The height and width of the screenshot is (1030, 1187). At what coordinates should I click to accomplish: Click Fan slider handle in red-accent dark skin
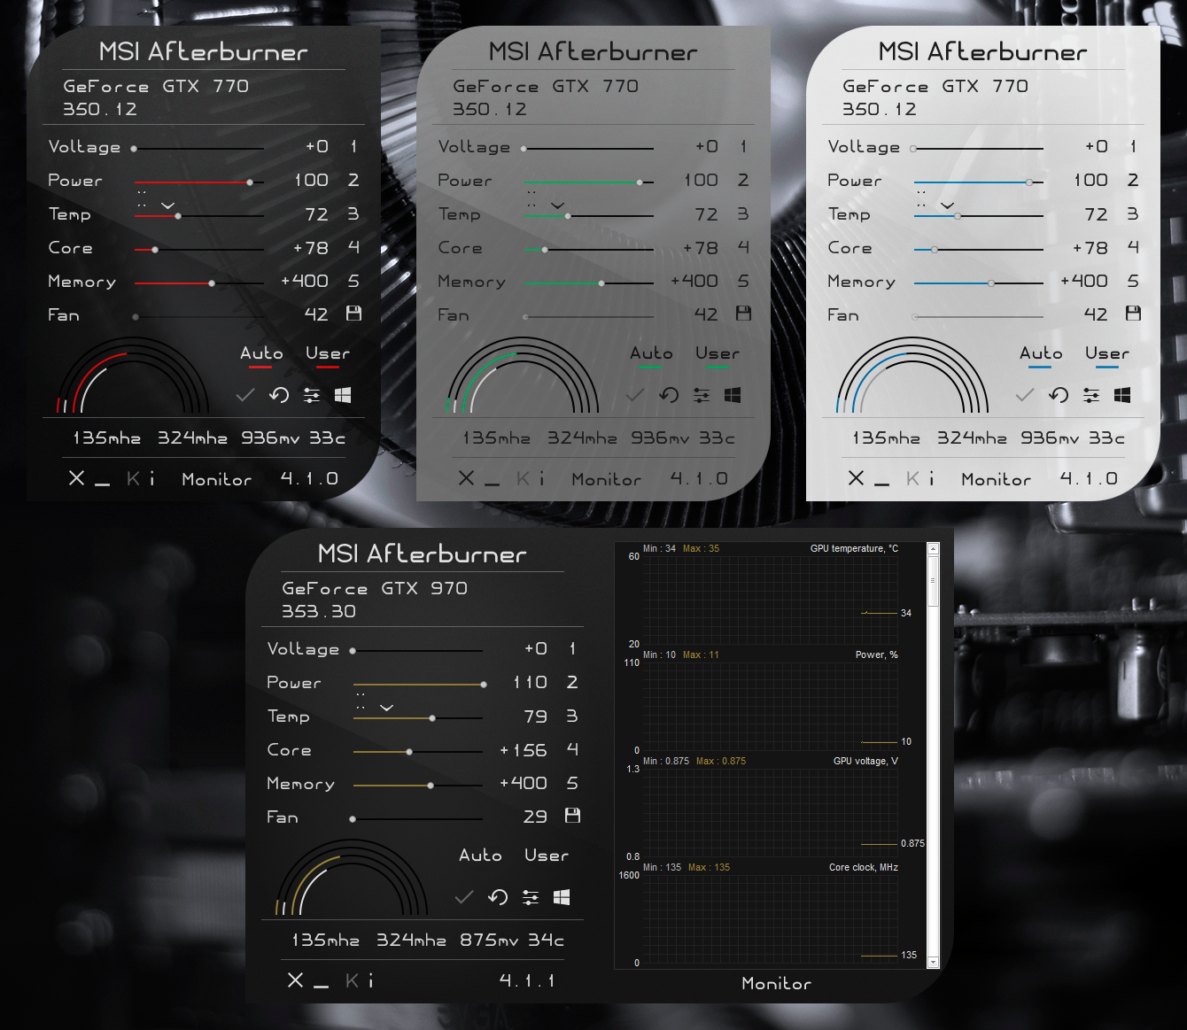coord(136,317)
